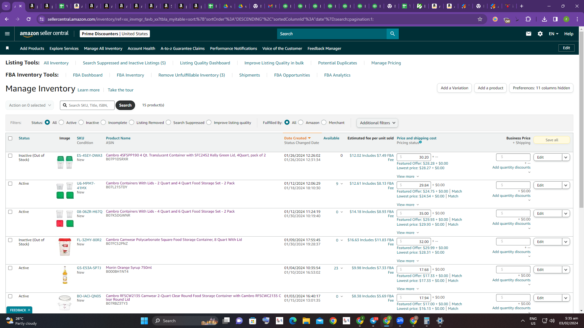Click the price field showing 30.20
The height and width of the screenshot is (328, 584).
pos(414,157)
